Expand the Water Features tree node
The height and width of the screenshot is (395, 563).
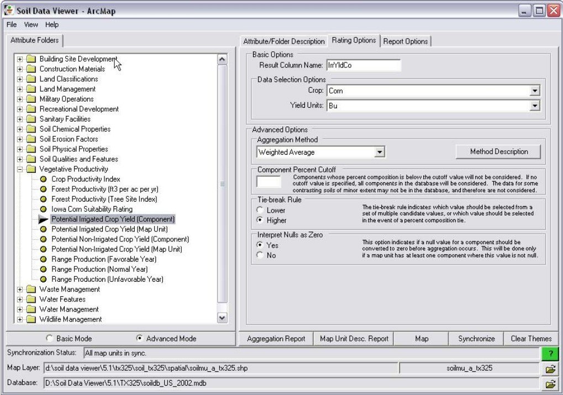[19, 299]
